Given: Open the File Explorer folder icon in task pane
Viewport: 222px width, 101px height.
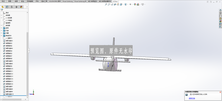Looking at the screenshot, I should (220, 16).
